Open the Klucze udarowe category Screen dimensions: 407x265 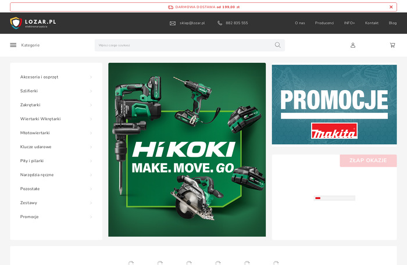point(36,147)
